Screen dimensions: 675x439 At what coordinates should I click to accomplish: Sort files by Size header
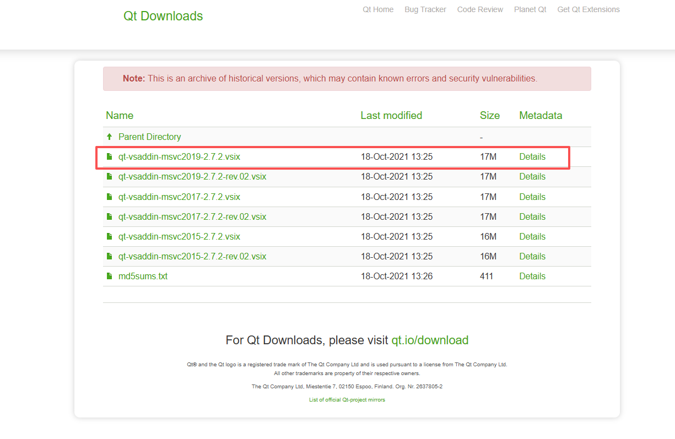490,116
